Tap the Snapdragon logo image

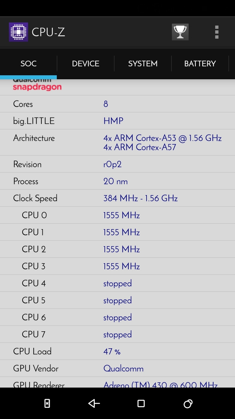37,85
